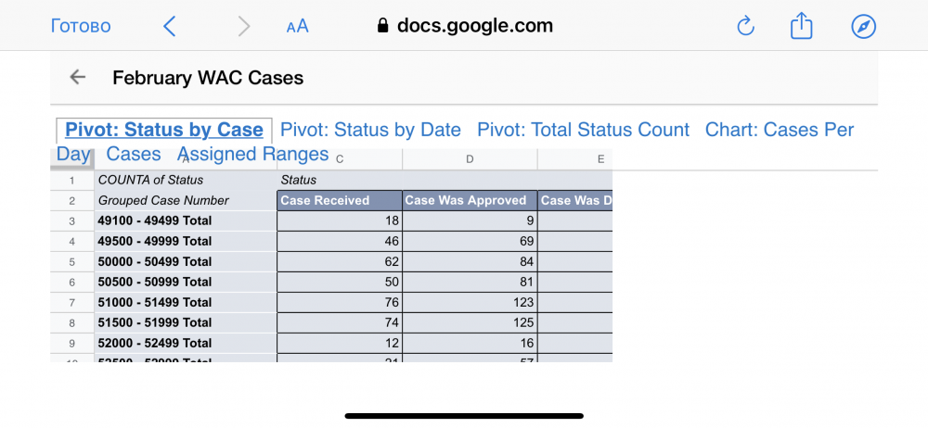Switch to the Cases sheet link

[133, 155]
